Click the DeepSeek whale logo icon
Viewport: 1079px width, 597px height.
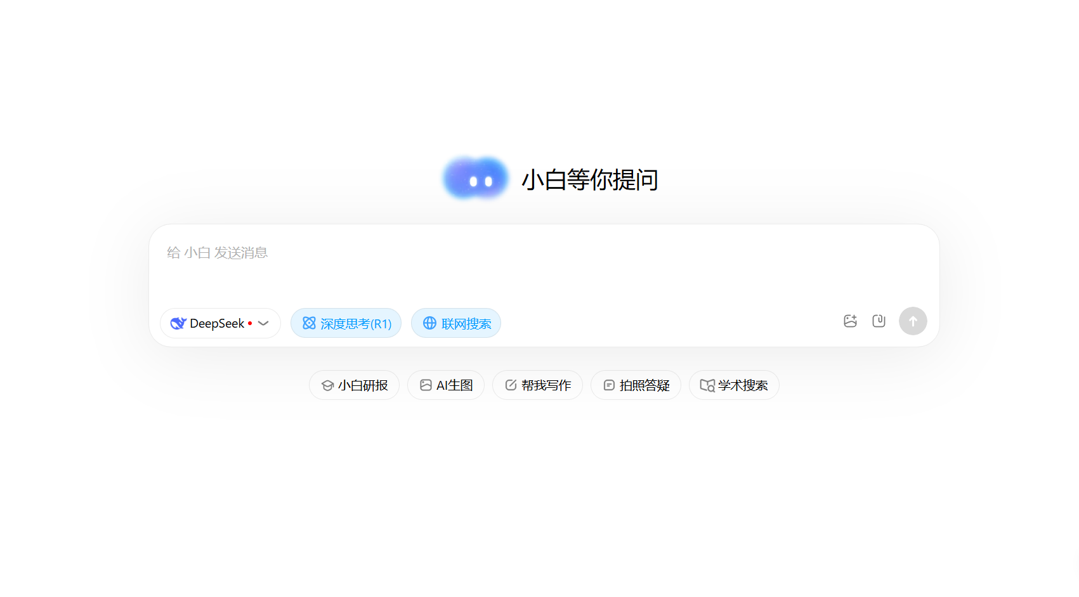(x=178, y=323)
